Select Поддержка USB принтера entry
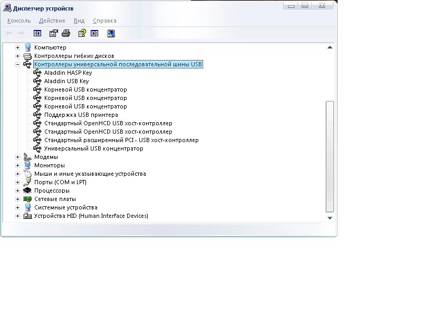Viewport: 422px width, 321px height. click(x=81, y=115)
